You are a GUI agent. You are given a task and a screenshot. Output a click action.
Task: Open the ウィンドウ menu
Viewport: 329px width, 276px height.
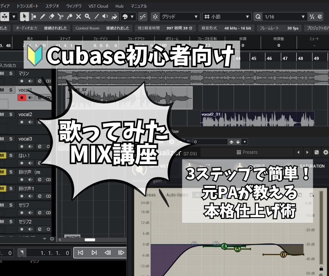pyautogui.click(x=74, y=6)
